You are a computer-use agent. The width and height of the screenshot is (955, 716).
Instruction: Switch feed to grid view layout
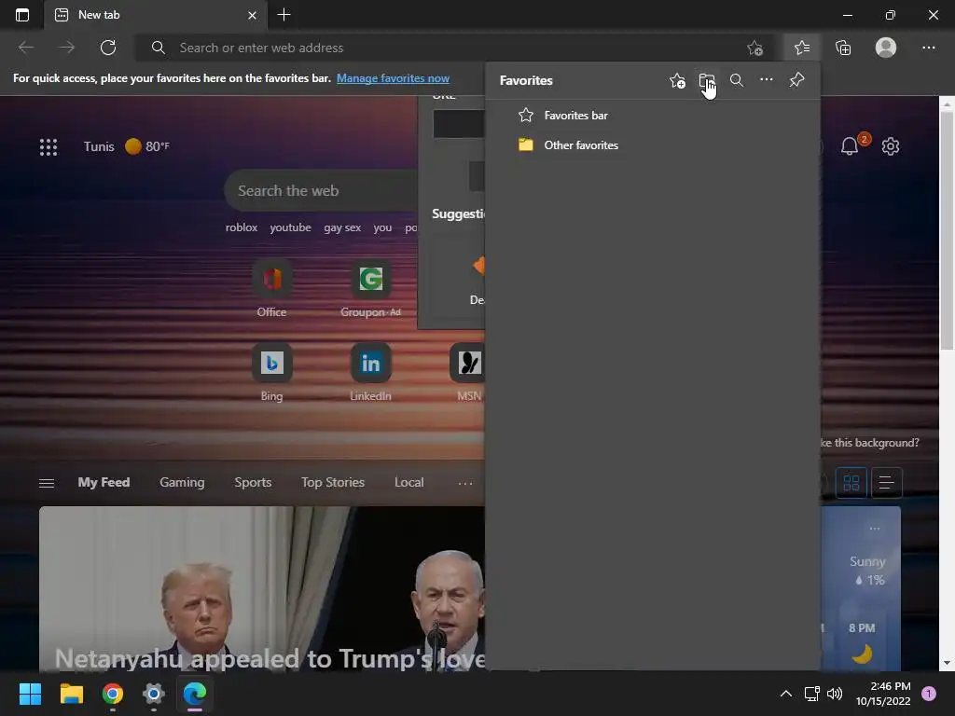point(851,483)
